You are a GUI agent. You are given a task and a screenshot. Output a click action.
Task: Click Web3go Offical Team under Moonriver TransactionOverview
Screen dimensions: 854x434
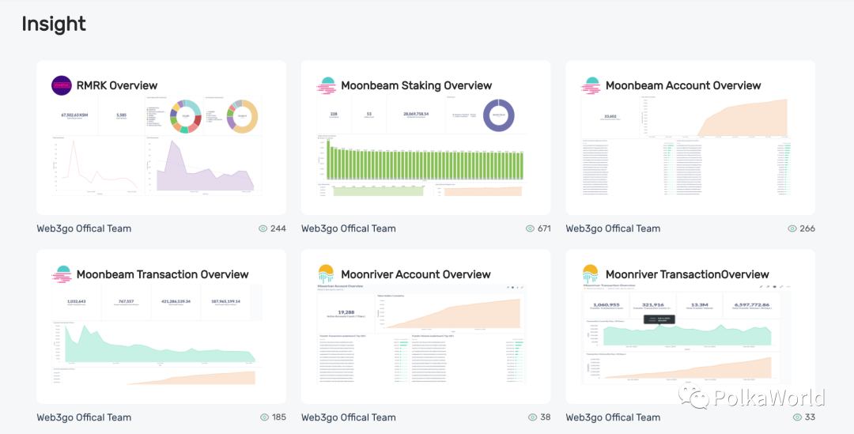pyautogui.click(x=614, y=417)
